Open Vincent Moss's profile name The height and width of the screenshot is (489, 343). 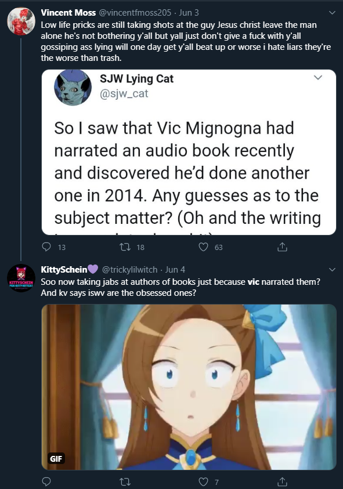click(68, 13)
